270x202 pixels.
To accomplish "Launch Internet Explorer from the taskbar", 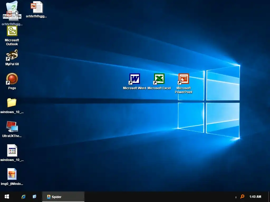I will (23, 197).
